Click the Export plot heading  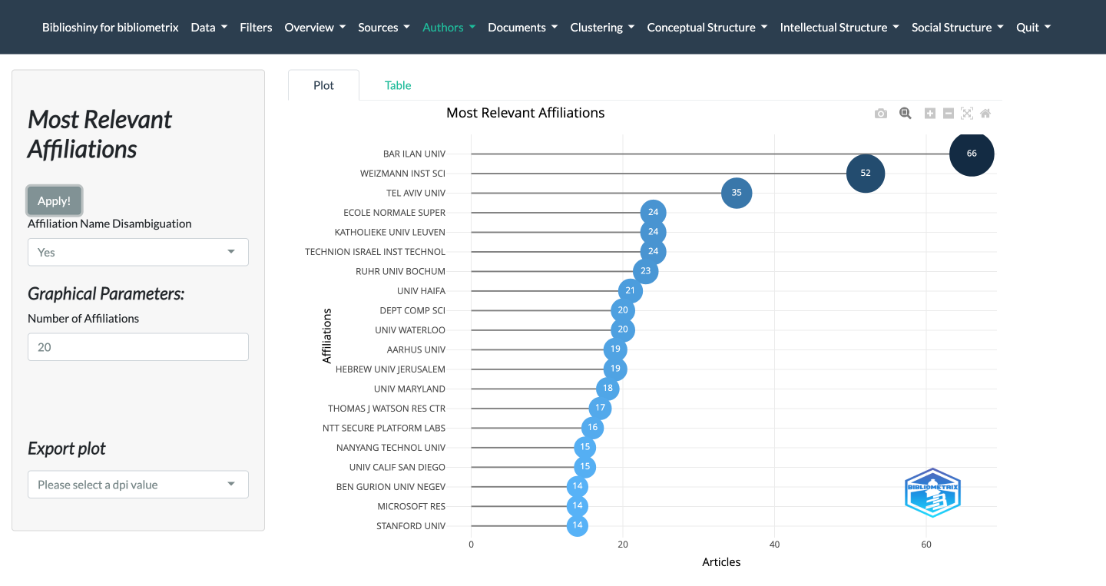(x=67, y=449)
